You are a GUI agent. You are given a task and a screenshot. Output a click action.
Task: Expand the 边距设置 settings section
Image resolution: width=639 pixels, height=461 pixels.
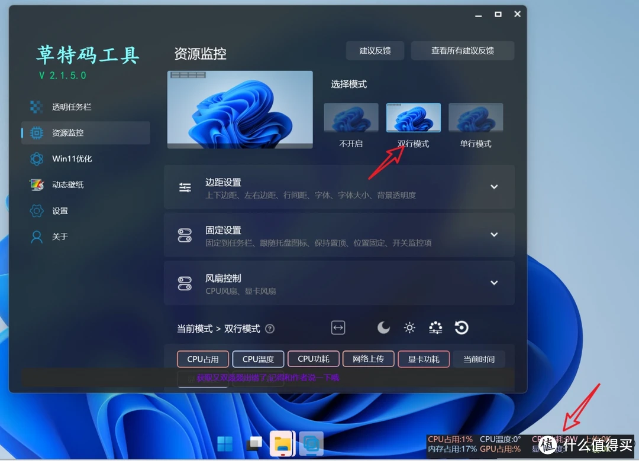495,187
